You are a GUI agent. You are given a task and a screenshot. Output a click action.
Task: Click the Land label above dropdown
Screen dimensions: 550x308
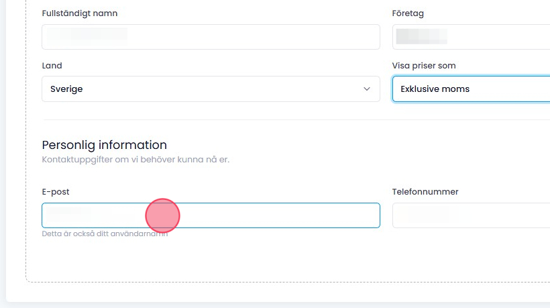click(x=52, y=66)
